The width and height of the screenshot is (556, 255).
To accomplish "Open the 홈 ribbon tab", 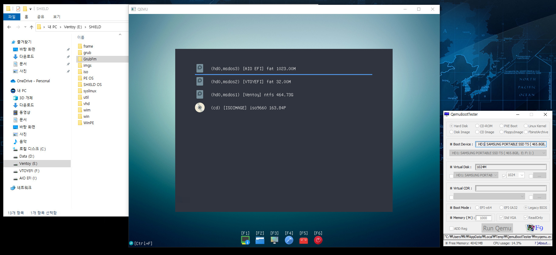I will [x=26, y=17].
